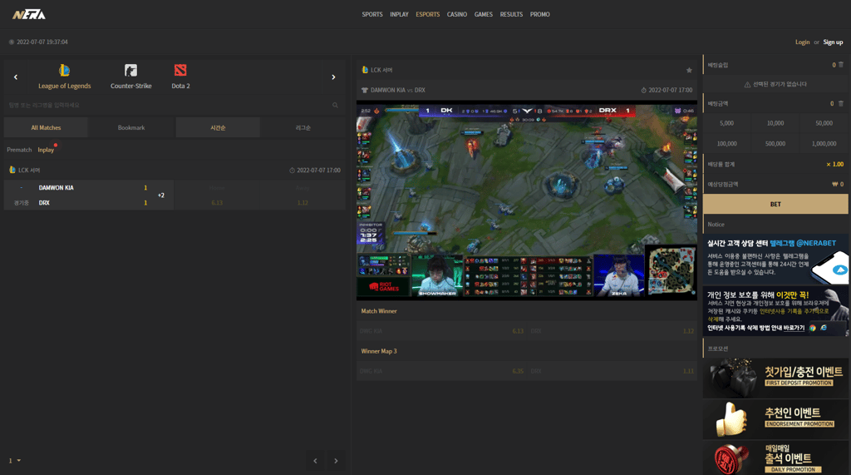Expand +2 more markets for match
The height and width of the screenshot is (475, 851).
coord(161,195)
